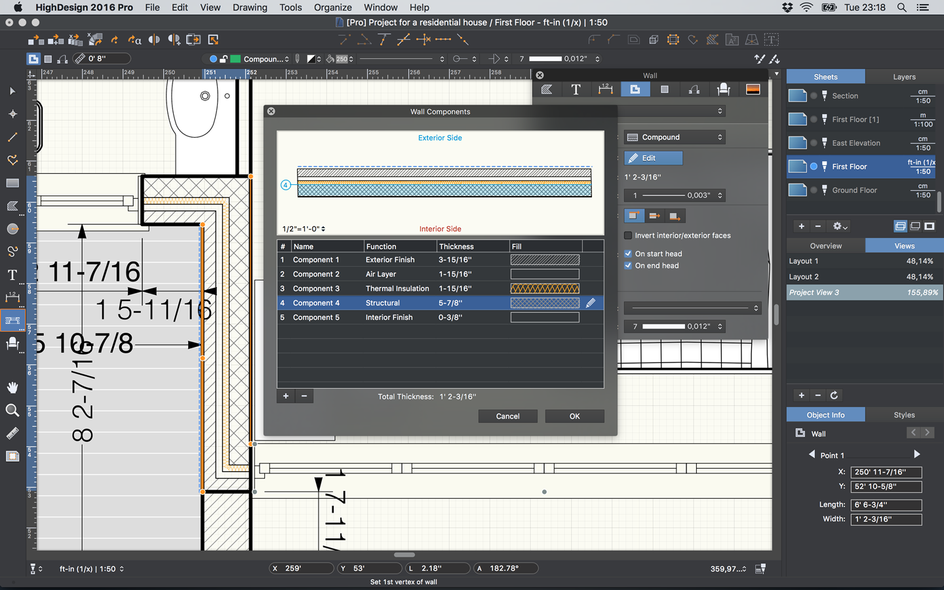
Task: Click the orange Thermal Insulation fill swatch
Action: (x=545, y=288)
